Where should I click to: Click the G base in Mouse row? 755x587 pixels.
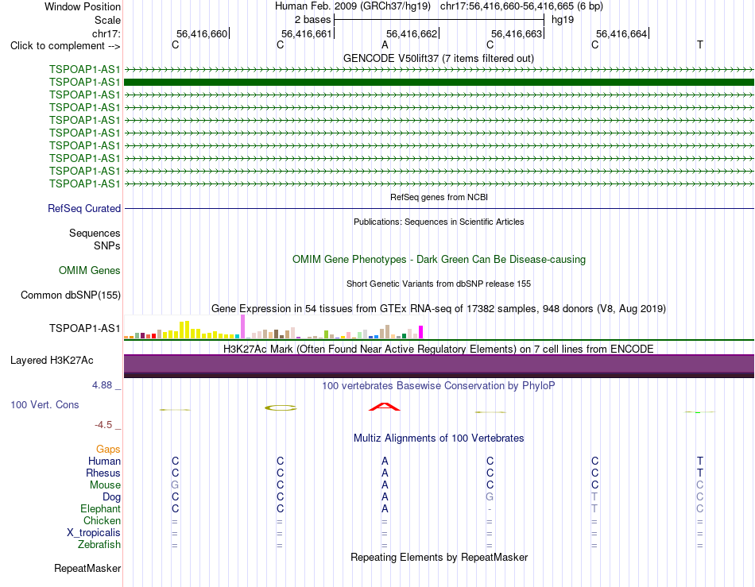[x=175, y=485]
